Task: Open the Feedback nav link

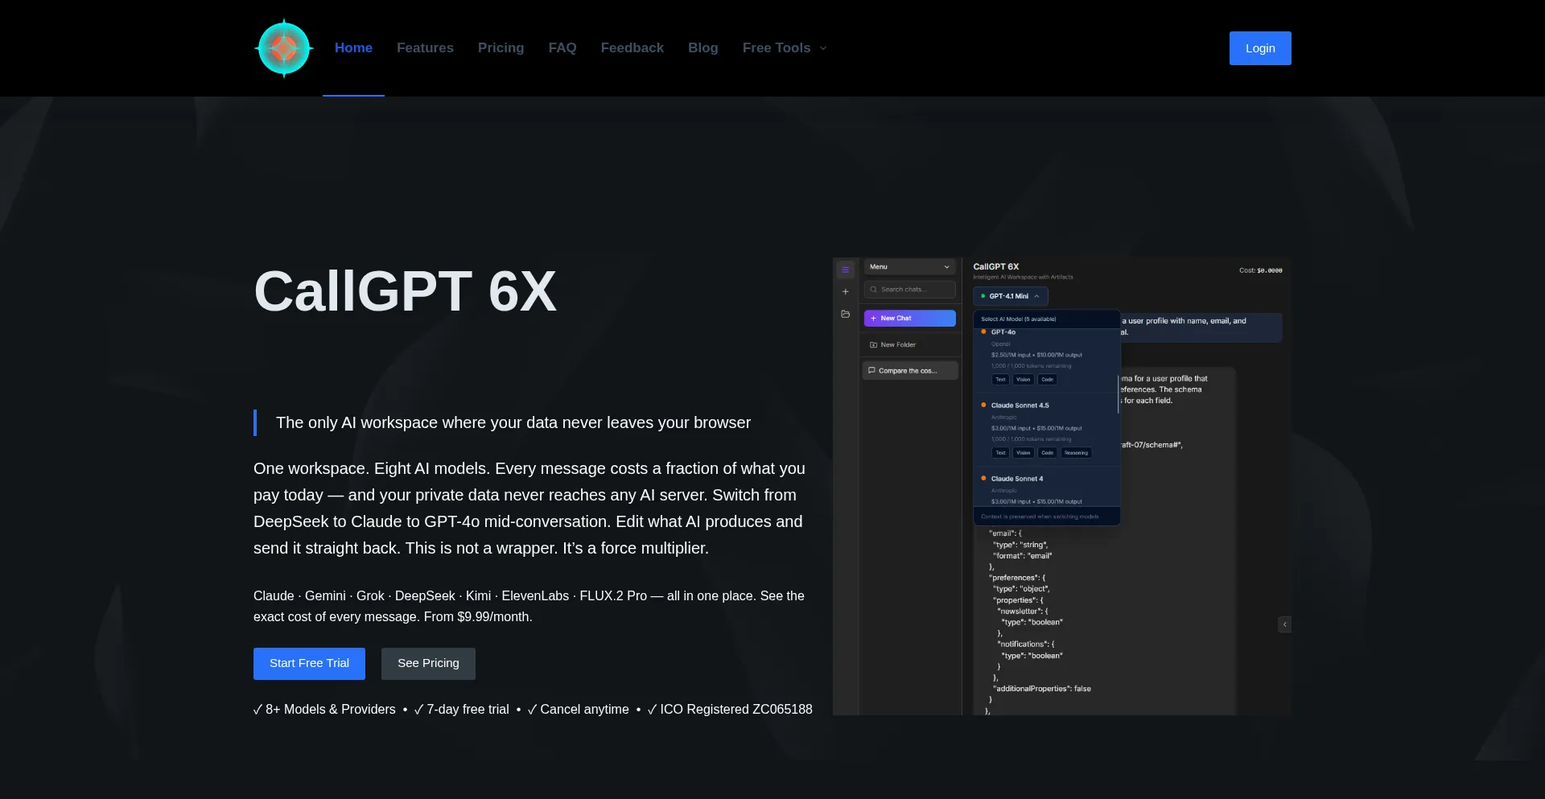Action: (x=632, y=48)
